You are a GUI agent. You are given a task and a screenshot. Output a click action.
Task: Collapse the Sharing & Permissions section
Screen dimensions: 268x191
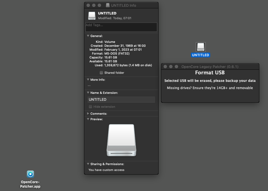88,164
